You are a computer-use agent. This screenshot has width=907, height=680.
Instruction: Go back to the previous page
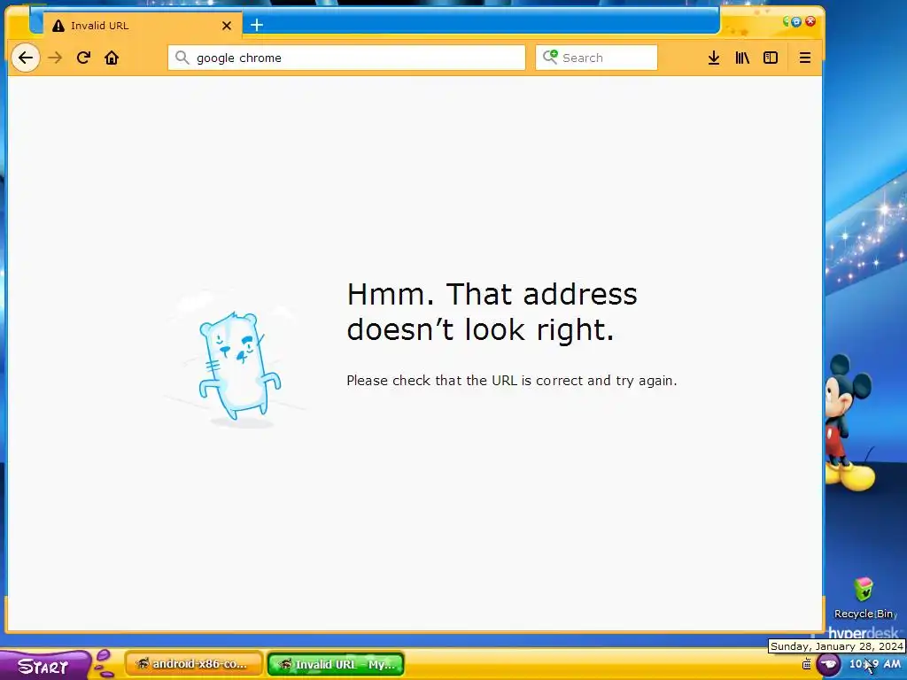26,58
